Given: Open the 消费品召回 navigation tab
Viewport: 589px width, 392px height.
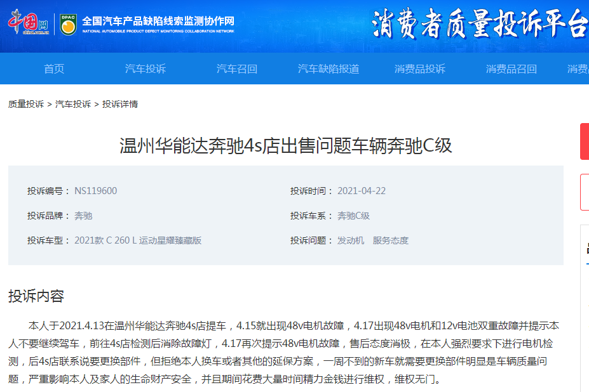Looking at the screenshot, I should coord(511,69).
